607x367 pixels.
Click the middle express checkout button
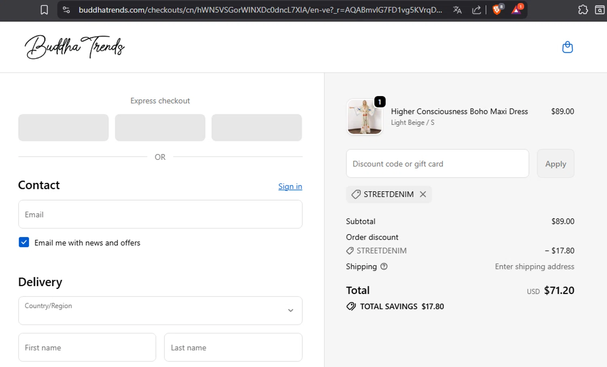[160, 128]
